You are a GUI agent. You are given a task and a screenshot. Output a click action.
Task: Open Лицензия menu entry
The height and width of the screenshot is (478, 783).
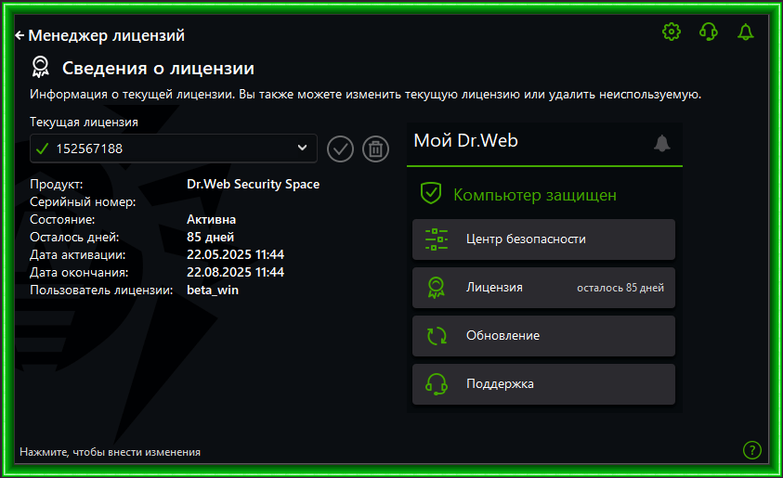(x=543, y=288)
